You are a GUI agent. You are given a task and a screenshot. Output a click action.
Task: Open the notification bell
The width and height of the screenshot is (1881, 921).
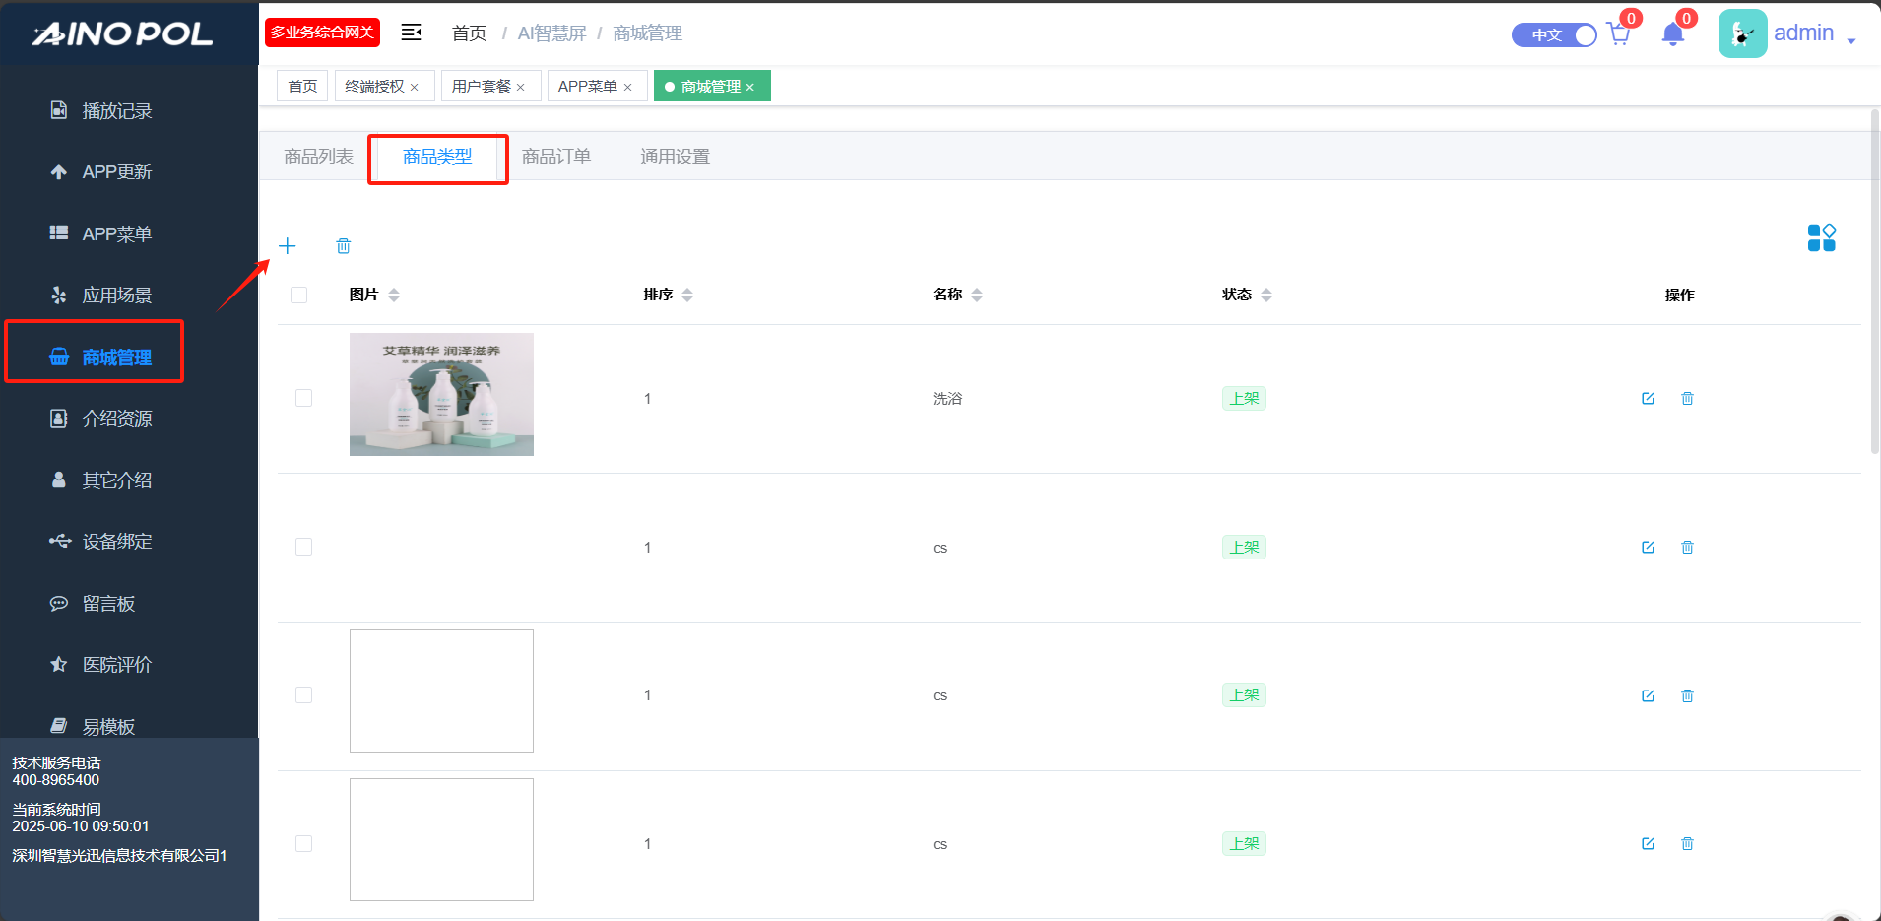1672,35
